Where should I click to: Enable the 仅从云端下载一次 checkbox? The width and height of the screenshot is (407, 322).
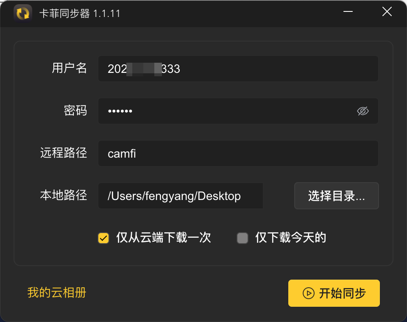(103, 238)
